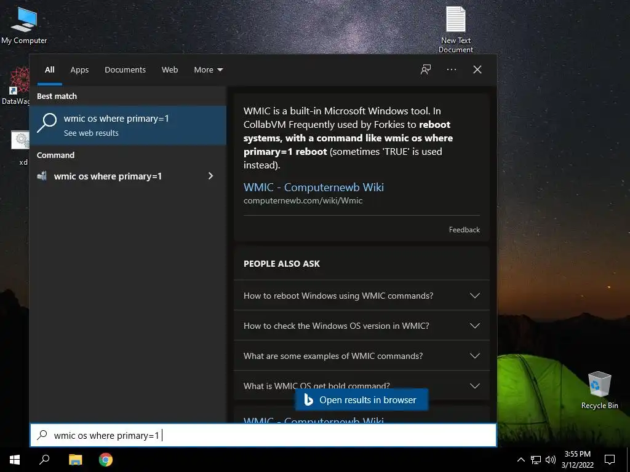The height and width of the screenshot is (472, 630).
Task: Click the Command result run icon
Action: pos(42,176)
